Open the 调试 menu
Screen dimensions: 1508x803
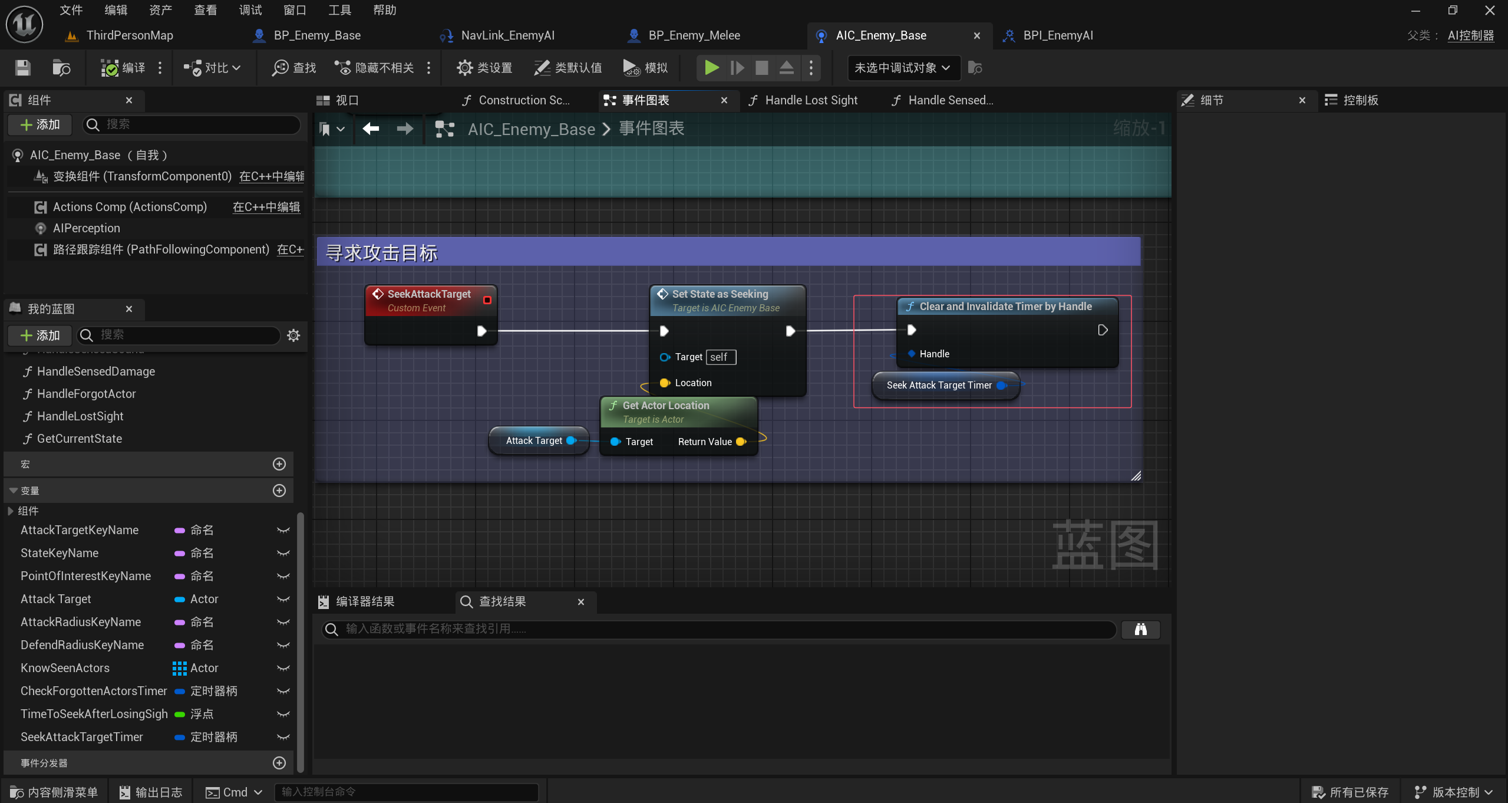(250, 10)
